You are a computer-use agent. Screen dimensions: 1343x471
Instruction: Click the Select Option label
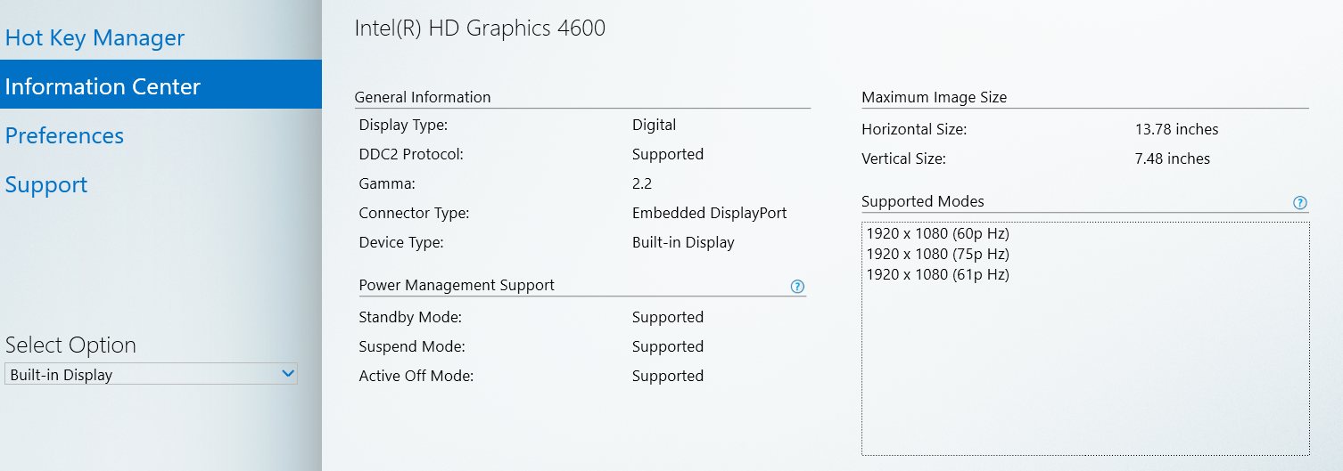click(70, 345)
